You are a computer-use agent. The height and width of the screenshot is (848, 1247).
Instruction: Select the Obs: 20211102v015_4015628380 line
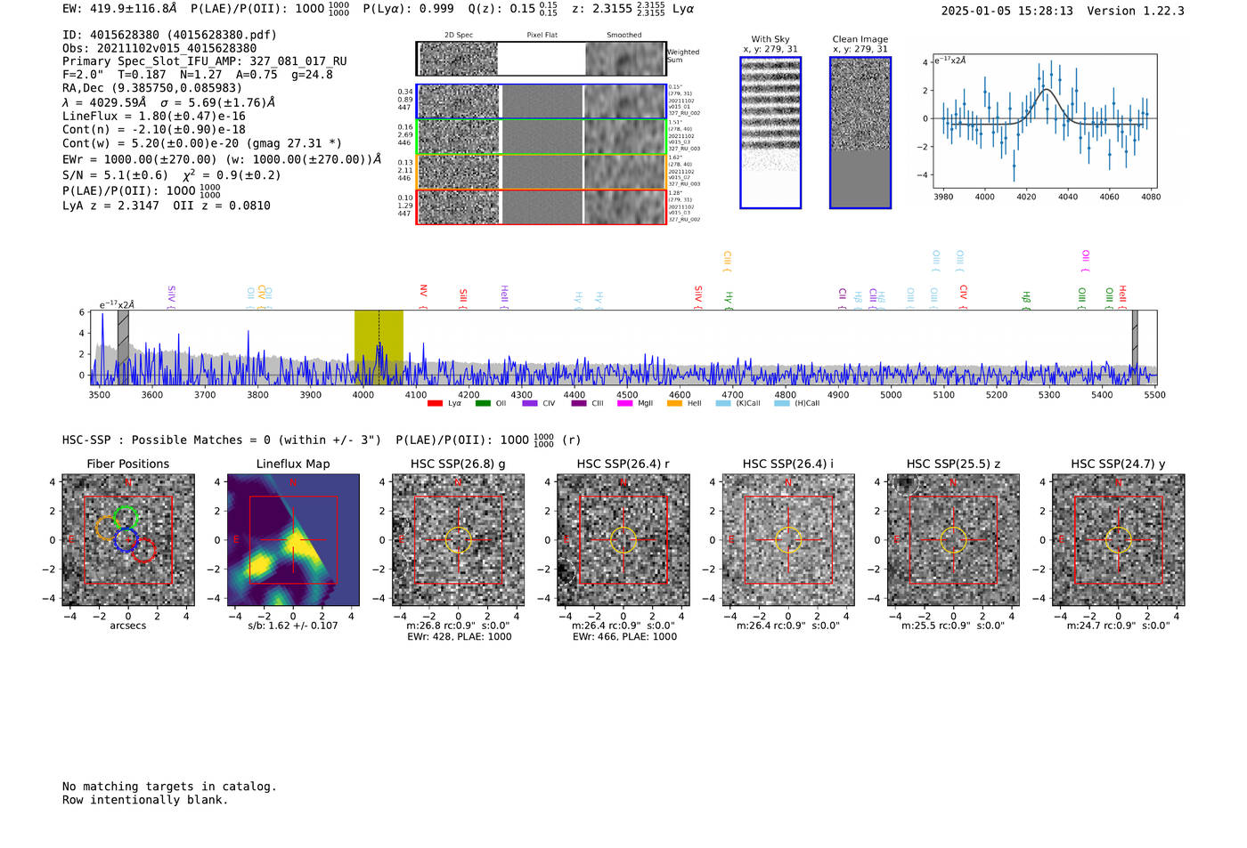coord(159,48)
